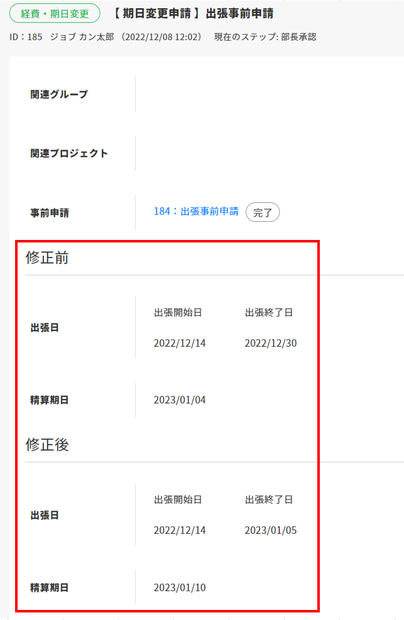The height and width of the screenshot is (620, 404).
Task: Click the 修正後 section heading
Action: pos(47,445)
